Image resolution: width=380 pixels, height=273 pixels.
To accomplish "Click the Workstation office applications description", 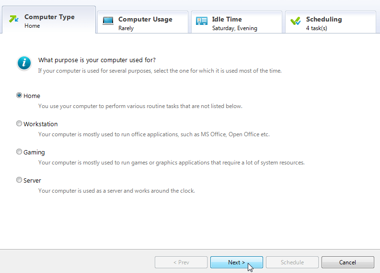I will pos(154,134).
